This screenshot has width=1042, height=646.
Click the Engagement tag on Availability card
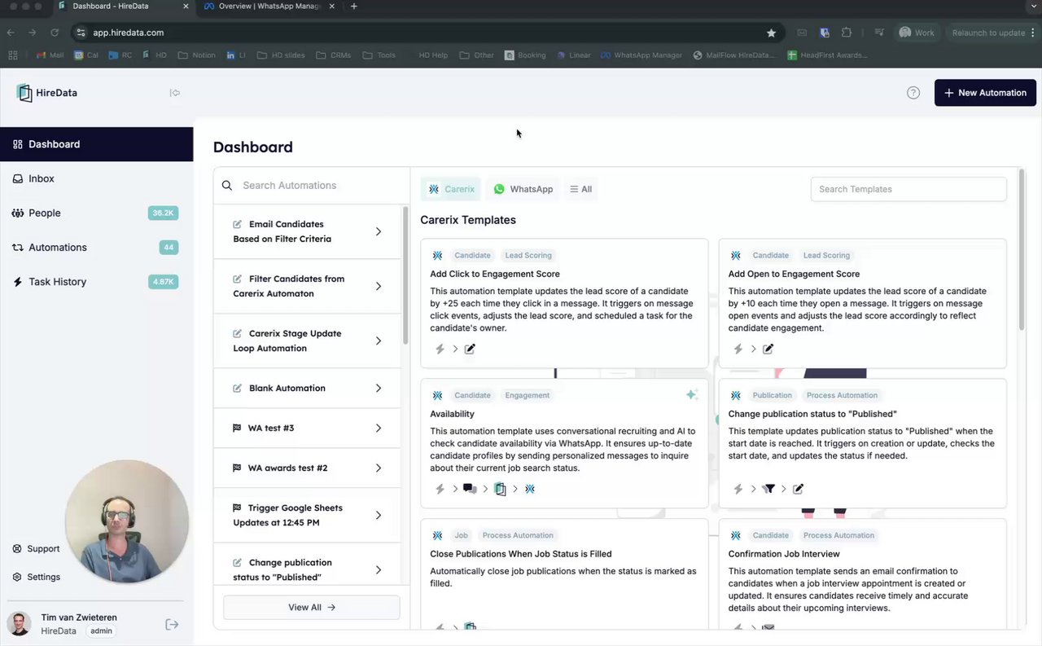pyautogui.click(x=527, y=395)
